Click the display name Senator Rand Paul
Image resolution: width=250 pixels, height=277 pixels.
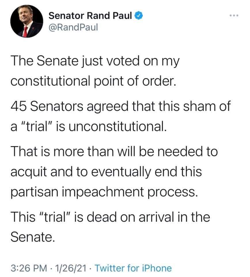click(90, 16)
